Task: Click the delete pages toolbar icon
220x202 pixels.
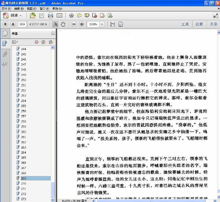Action: (x=95, y=15)
